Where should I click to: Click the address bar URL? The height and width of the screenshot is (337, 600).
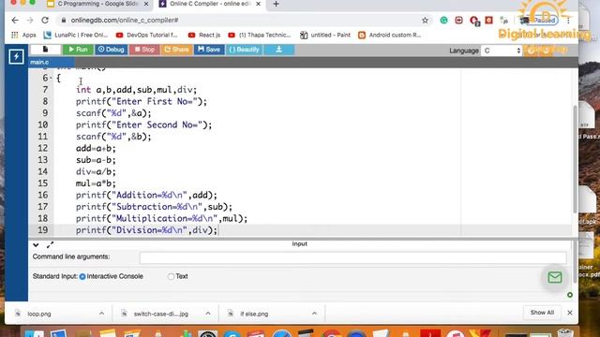coord(125,21)
